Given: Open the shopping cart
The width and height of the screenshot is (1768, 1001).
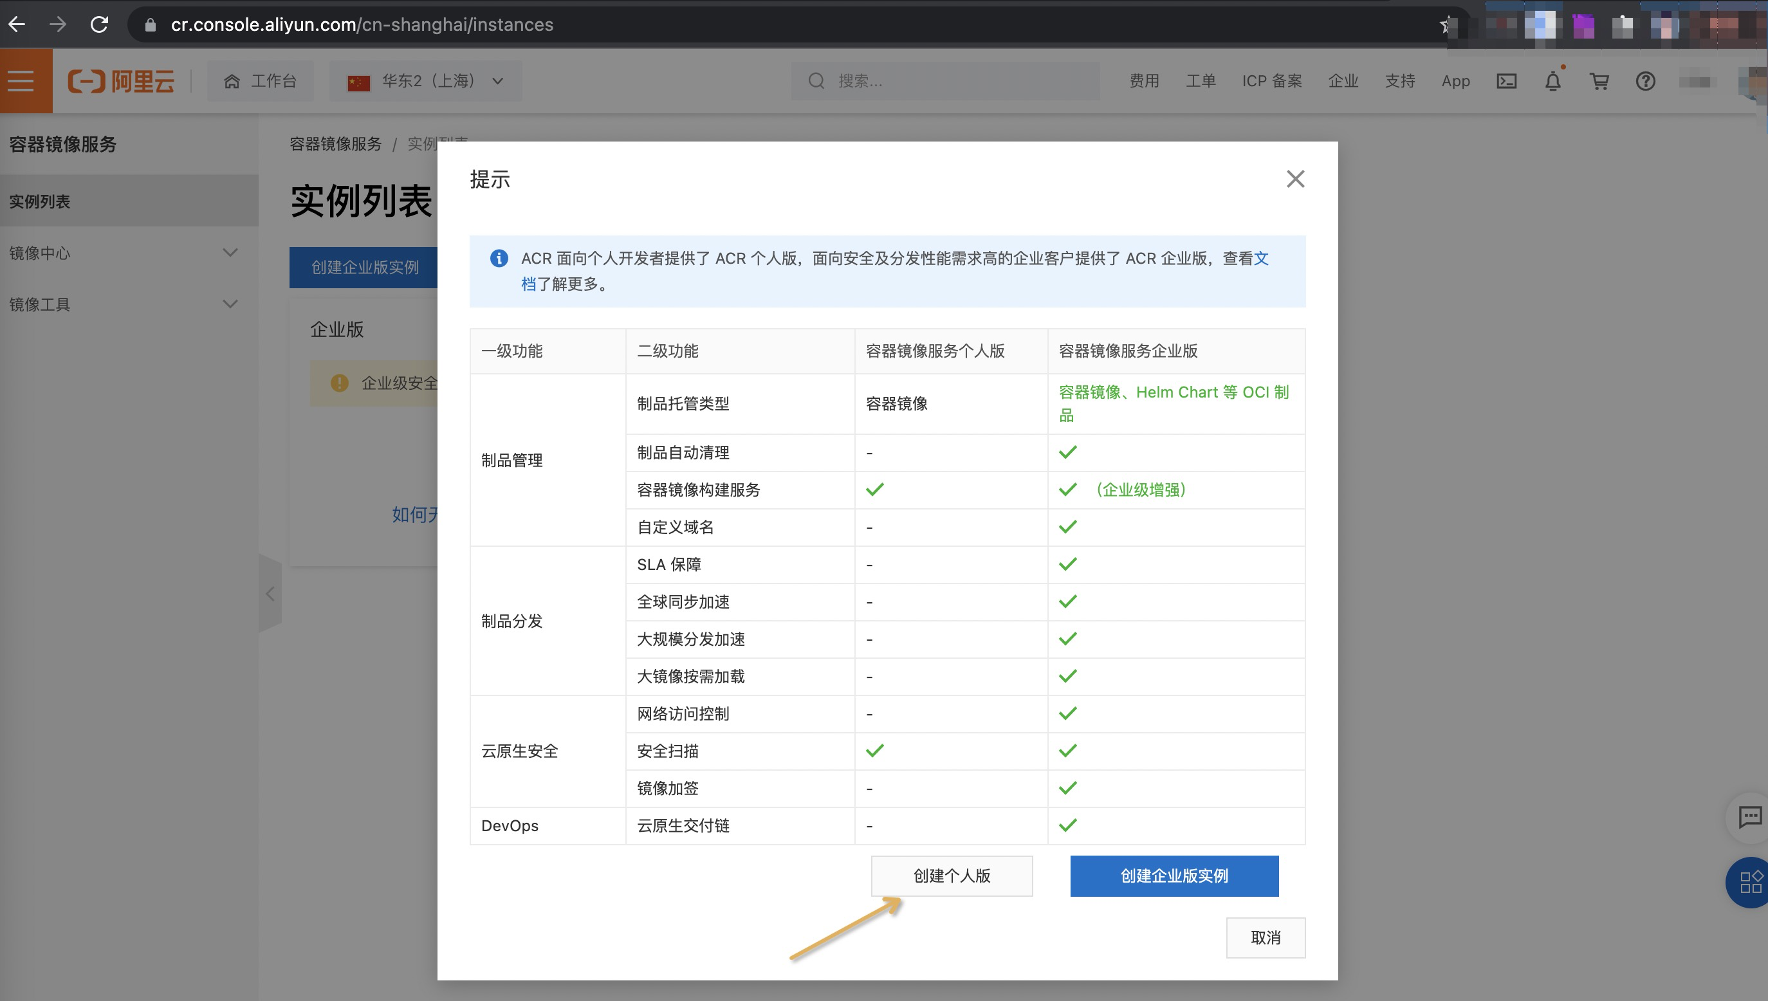Looking at the screenshot, I should tap(1599, 80).
